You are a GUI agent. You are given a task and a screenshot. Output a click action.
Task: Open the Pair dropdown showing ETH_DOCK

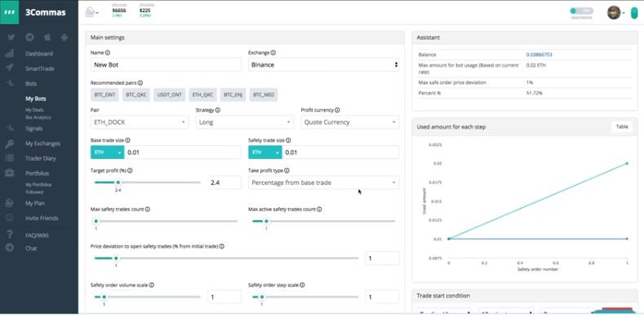tap(140, 122)
